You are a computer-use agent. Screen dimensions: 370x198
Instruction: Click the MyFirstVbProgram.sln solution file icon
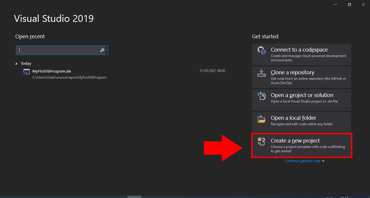26,72
